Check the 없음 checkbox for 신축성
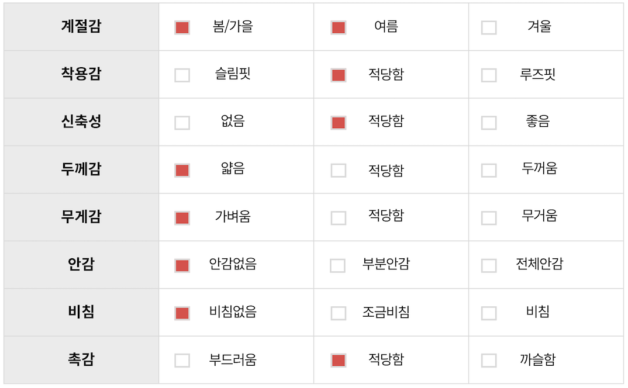This screenshot has height=388, width=628. coord(182,123)
